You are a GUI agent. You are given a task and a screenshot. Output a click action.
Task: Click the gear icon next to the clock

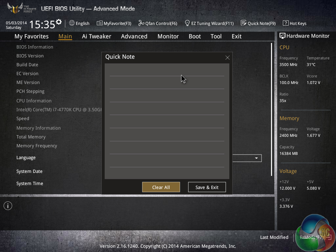59,22
